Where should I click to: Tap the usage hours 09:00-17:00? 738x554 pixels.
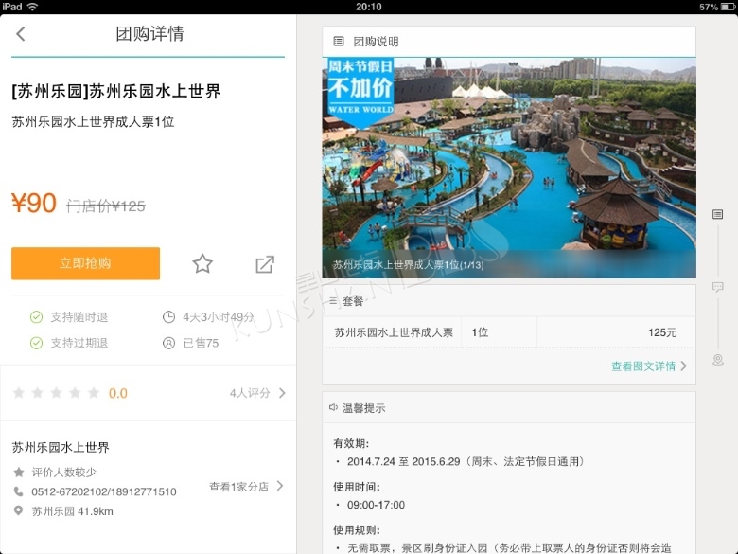[x=376, y=505]
